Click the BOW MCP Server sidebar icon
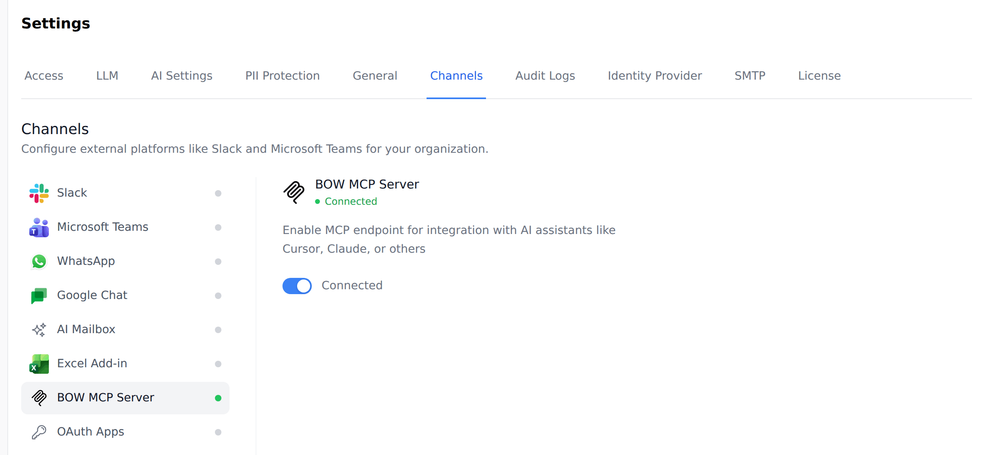 point(39,398)
